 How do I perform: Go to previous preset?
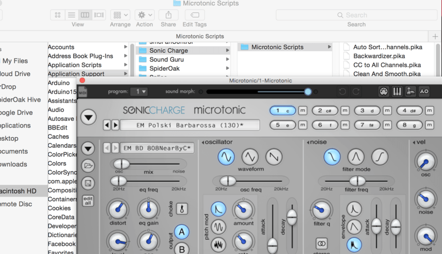(x=107, y=125)
